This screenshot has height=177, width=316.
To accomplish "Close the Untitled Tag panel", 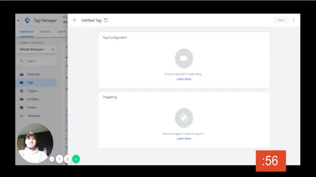I will 74,20.
